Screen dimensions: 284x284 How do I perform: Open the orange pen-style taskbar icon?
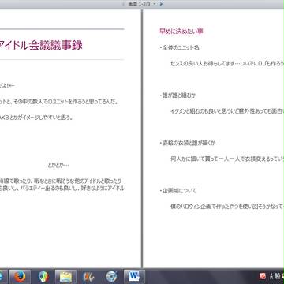click(x=88, y=277)
